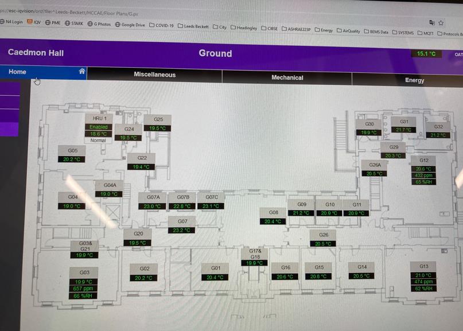Viewport: 463px width, 331px height.
Task: Open the COVID-19 bookmarks folder
Action: point(162,25)
